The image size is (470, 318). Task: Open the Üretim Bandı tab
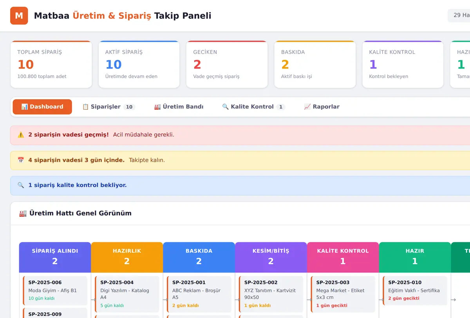point(179,107)
